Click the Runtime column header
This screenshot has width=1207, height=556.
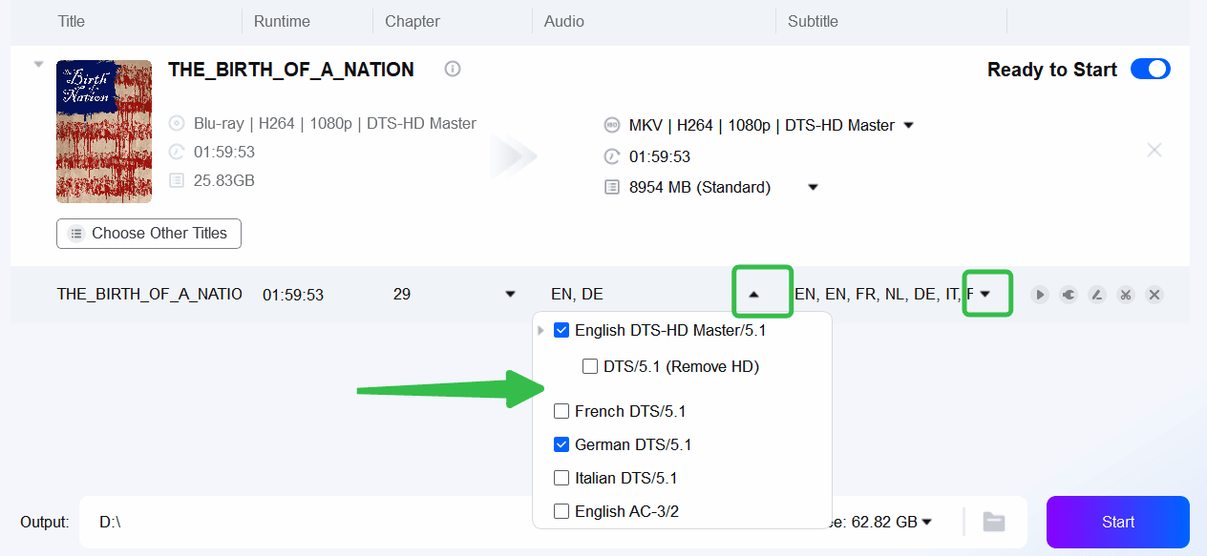click(282, 21)
